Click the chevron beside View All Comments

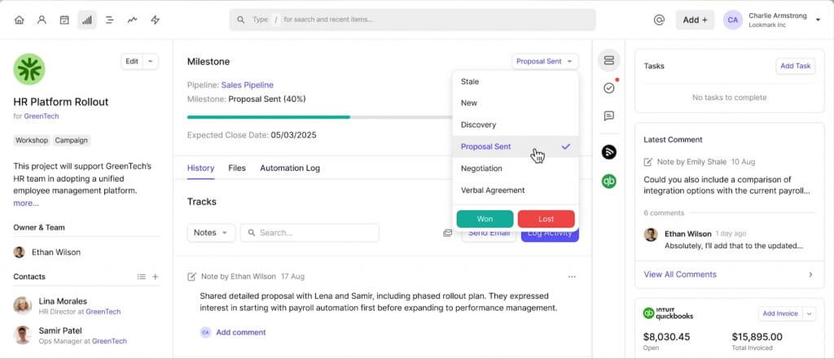pyautogui.click(x=810, y=274)
